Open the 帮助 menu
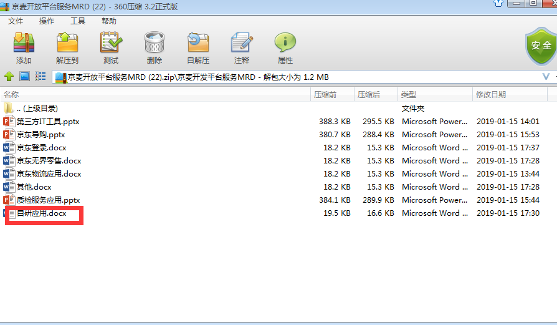The width and height of the screenshot is (557, 325). click(108, 21)
